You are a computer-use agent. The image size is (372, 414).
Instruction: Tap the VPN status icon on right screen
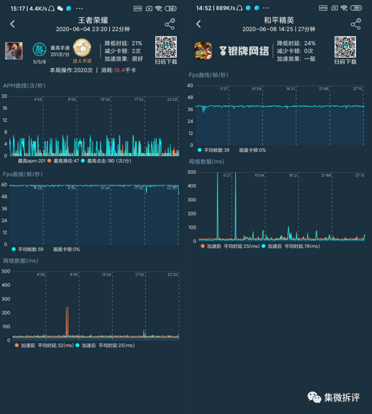pyautogui.click(x=323, y=8)
